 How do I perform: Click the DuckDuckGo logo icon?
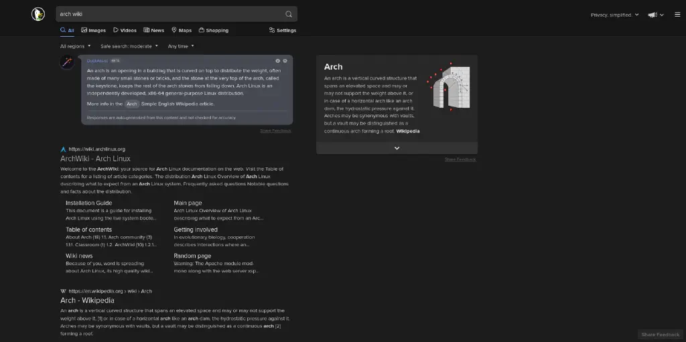(x=38, y=14)
